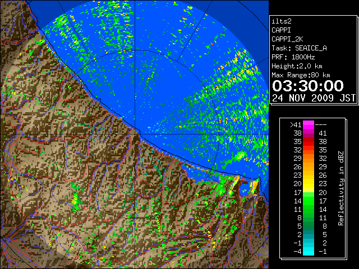Click the yellow 20-23 dBZ legend swatch
The height and width of the screenshot is (269, 359).
coord(309,184)
